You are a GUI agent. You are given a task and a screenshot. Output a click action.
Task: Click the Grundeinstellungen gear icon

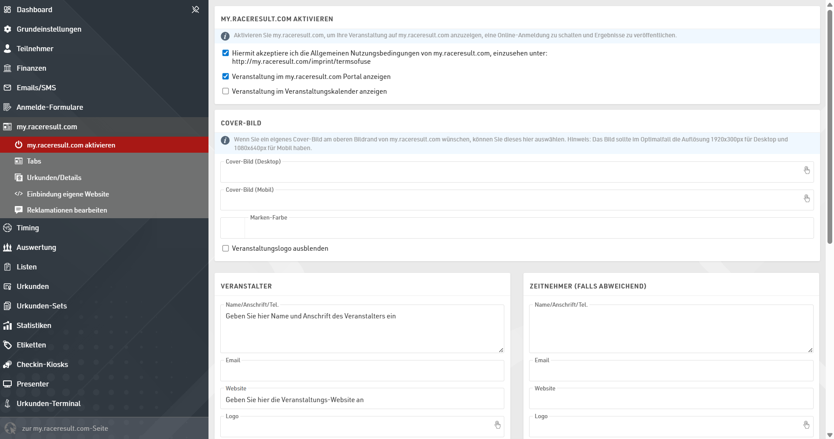click(x=7, y=29)
